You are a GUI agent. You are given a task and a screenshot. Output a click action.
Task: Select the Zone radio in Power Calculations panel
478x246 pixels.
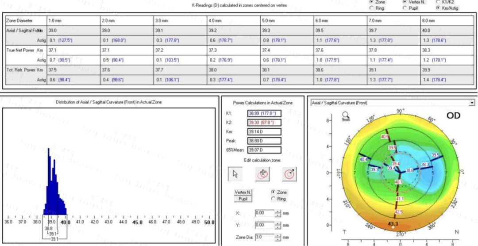(273, 192)
